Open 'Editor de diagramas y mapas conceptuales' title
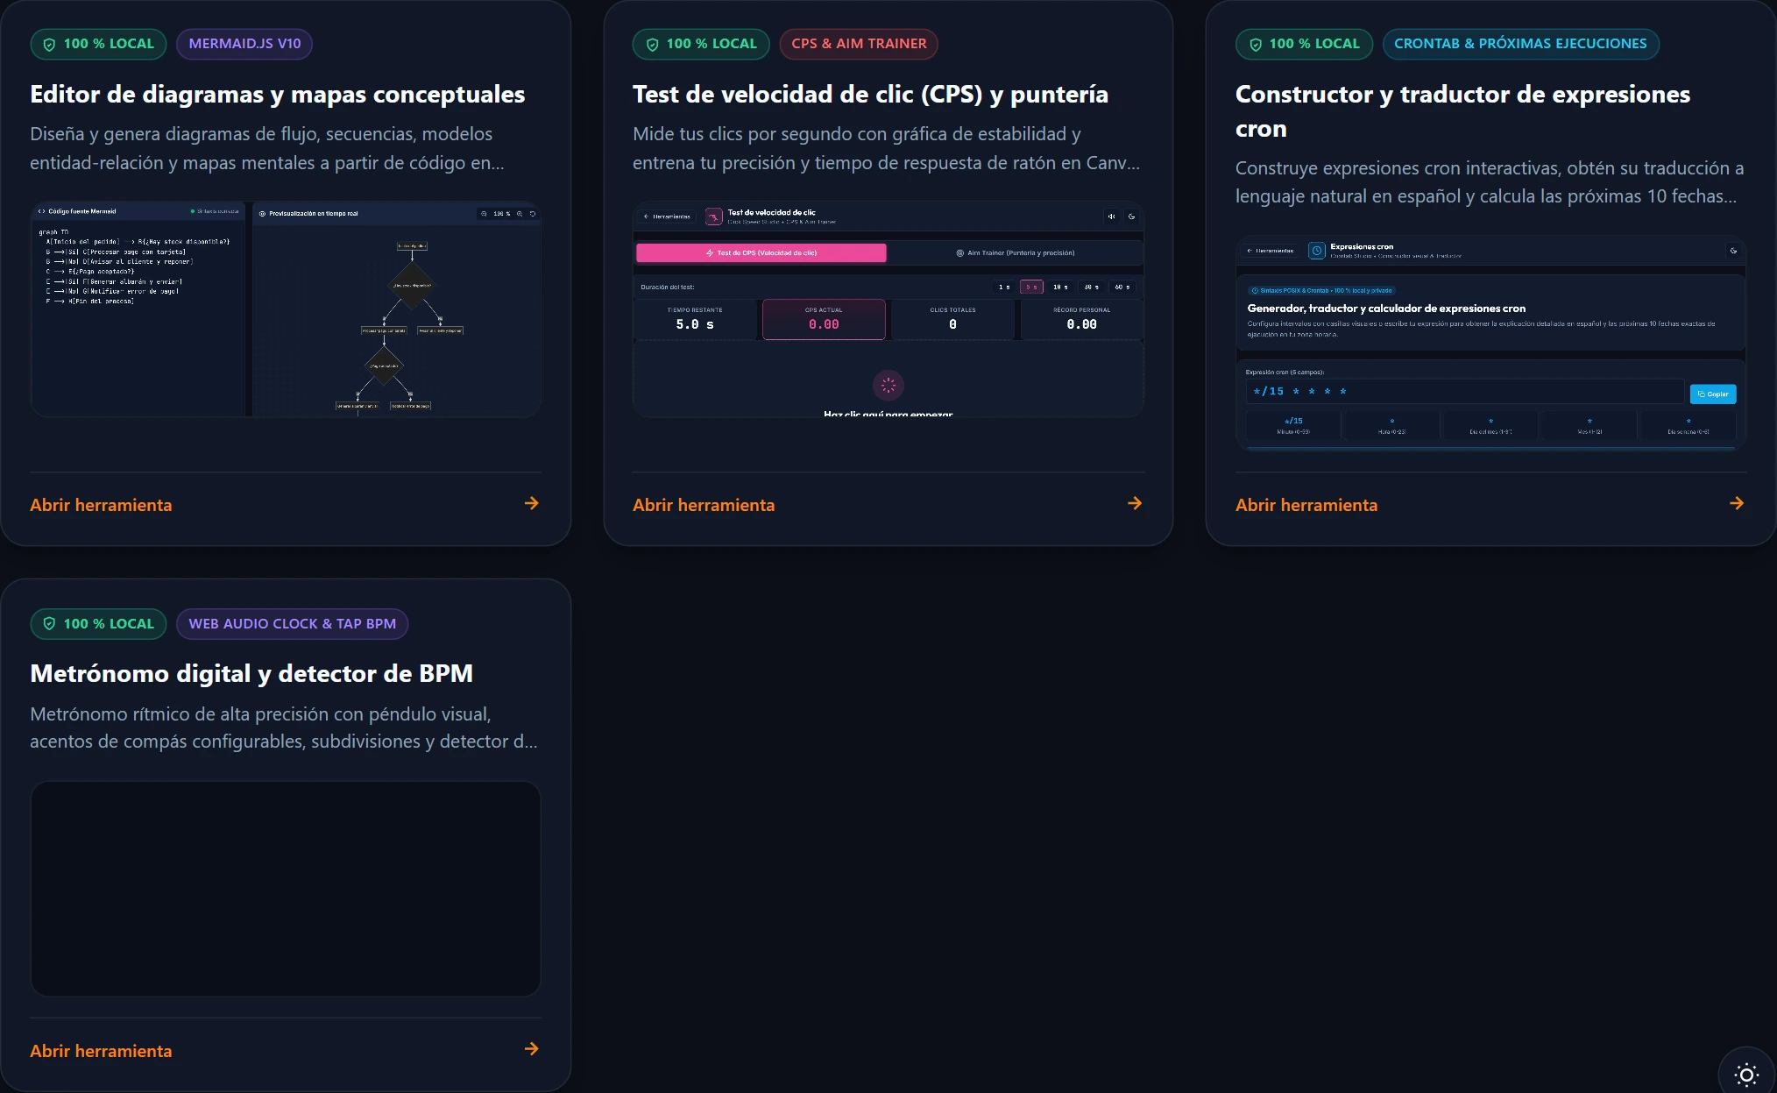 (278, 95)
